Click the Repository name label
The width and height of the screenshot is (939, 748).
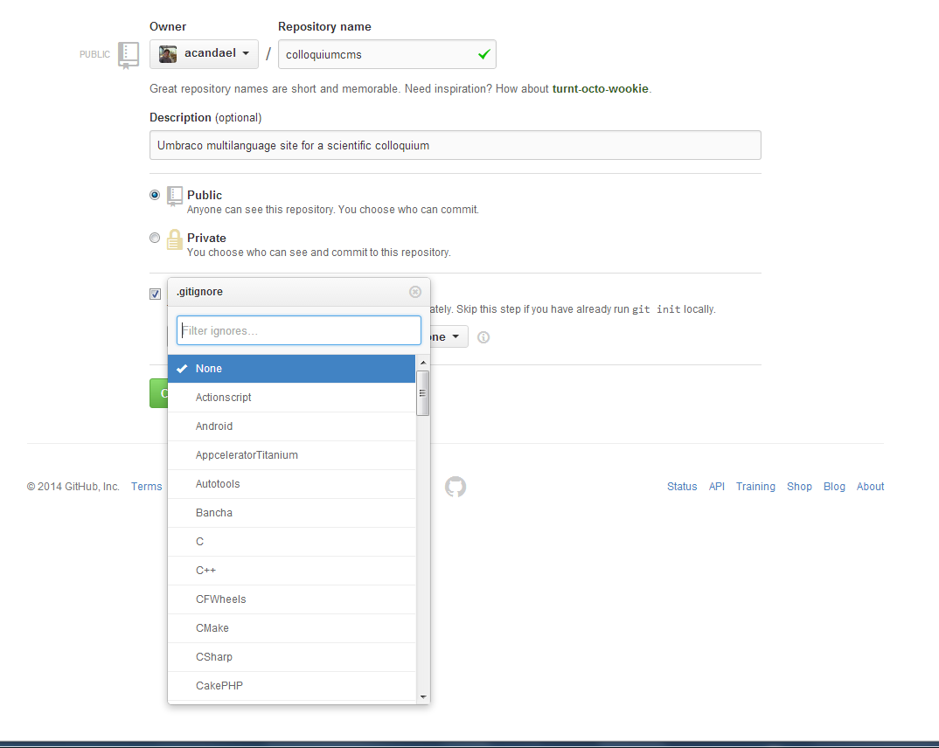tap(324, 26)
